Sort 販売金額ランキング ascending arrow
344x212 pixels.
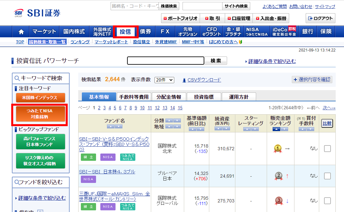(276, 129)
